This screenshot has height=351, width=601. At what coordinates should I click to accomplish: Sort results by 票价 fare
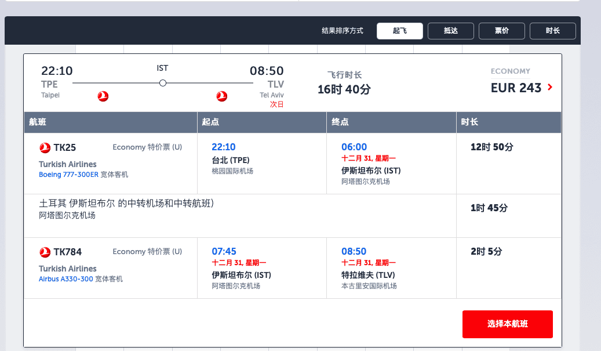[x=501, y=31]
